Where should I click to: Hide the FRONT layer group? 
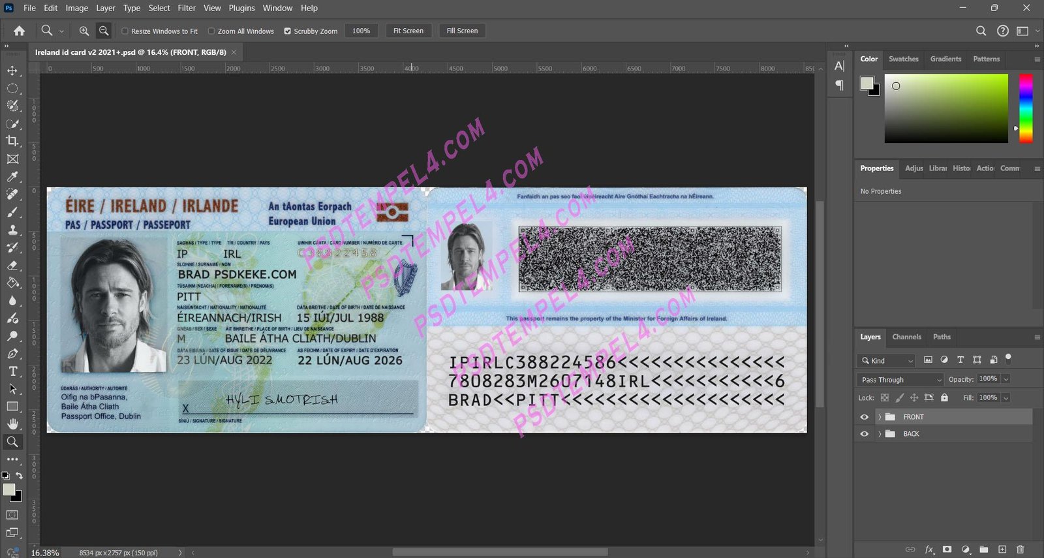865,417
